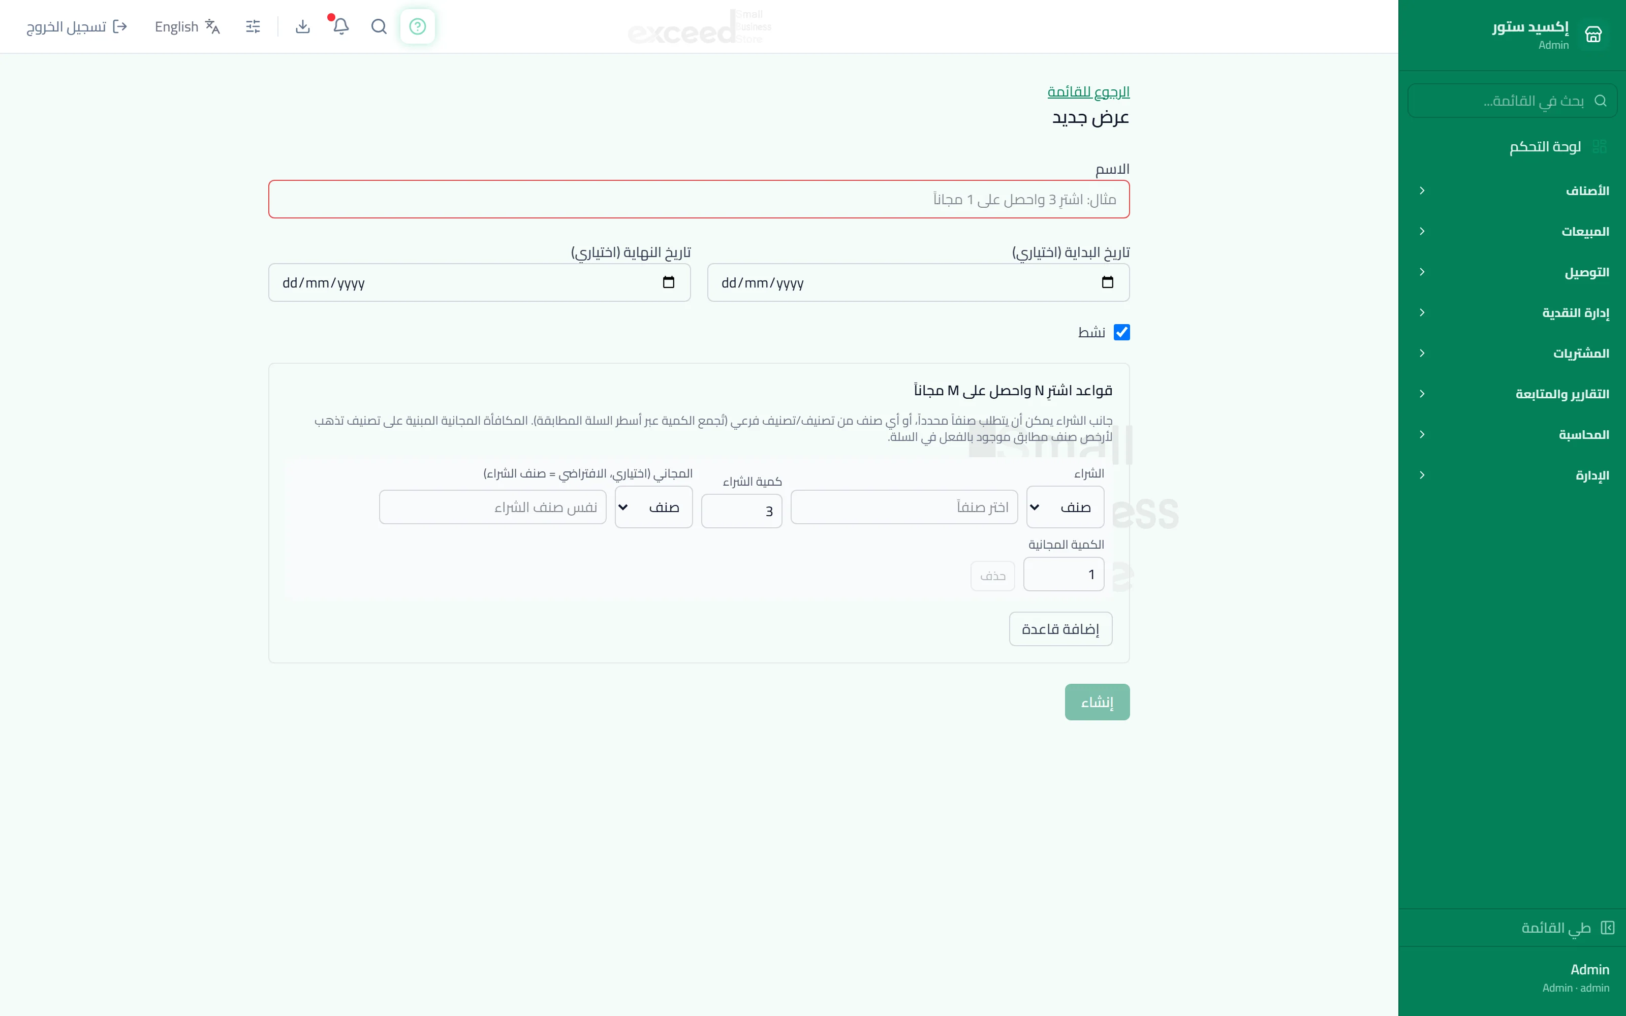This screenshot has height=1016, width=1626.
Task: Click the store icon beside إكسيد ستور
Action: click(1593, 34)
